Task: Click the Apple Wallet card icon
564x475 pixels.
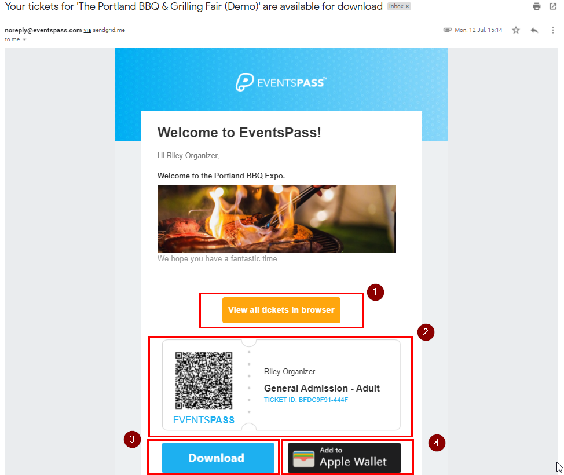Action: pos(303,459)
